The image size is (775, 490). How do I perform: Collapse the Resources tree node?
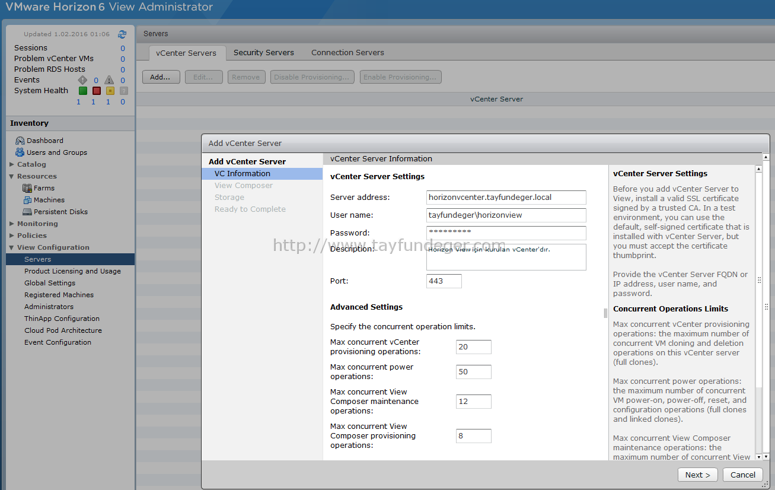pyautogui.click(x=12, y=176)
